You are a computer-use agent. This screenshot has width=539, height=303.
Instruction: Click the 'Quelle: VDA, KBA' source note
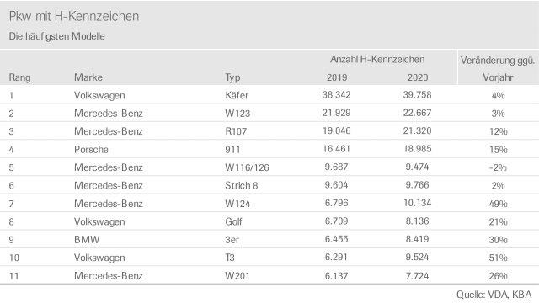pyautogui.click(x=494, y=295)
